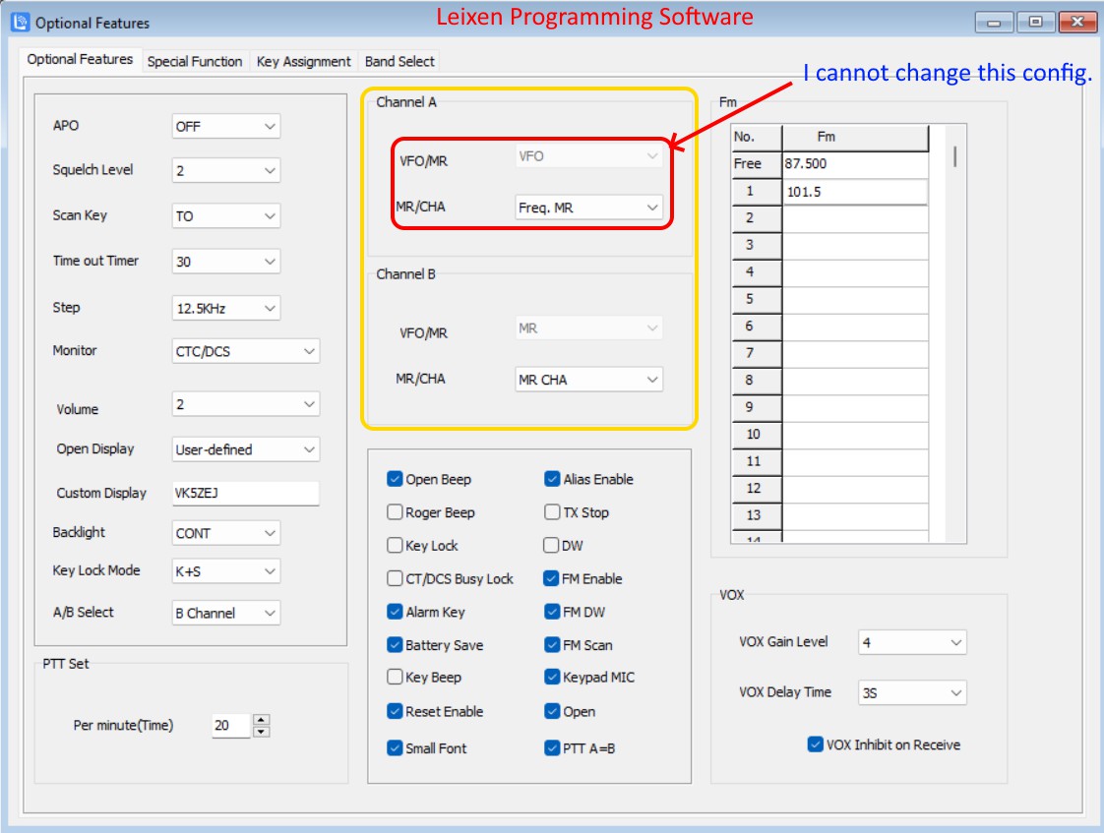The height and width of the screenshot is (833, 1104).
Task: Click the Fm cell showing 101.5
Action: coord(855,192)
